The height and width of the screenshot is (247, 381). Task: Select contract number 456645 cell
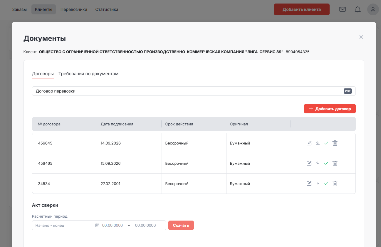click(65, 143)
